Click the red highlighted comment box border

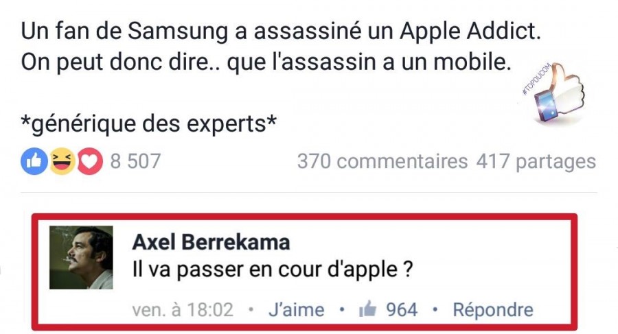tap(304, 216)
